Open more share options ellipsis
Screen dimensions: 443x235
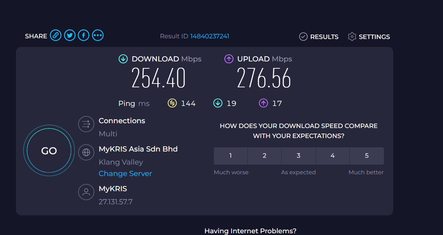click(98, 35)
